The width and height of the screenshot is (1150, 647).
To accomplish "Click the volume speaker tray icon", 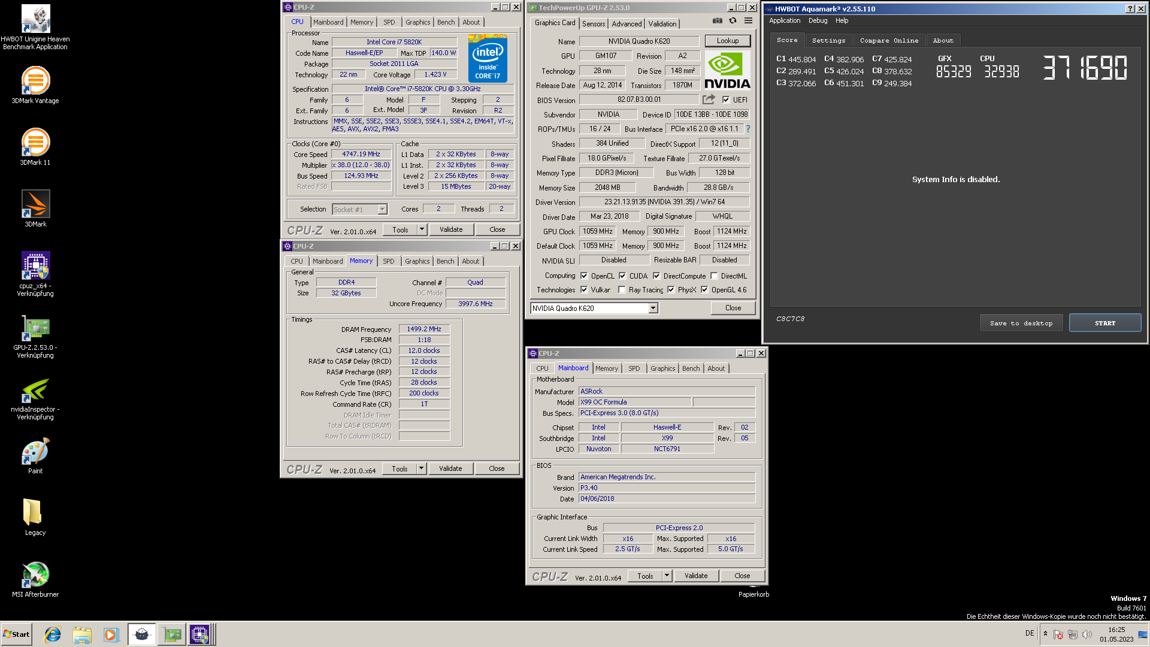I will point(1087,634).
